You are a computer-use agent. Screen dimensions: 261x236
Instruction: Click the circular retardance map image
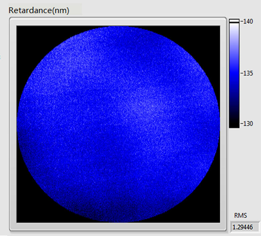[118, 124]
